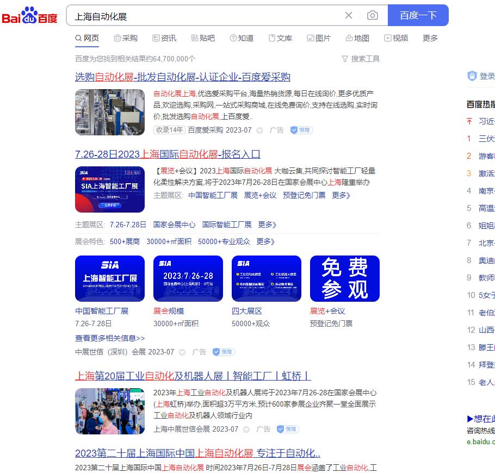Open the SIA 上海智能工厂展 banner thumbnail
Image resolution: width=495 pixels, height=473 pixels.
[x=110, y=189]
